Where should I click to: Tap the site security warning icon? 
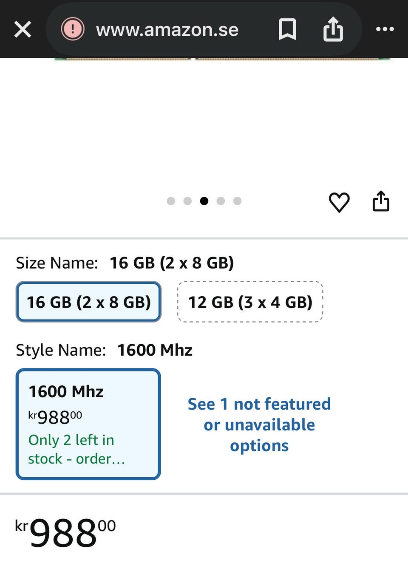pos(73,29)
